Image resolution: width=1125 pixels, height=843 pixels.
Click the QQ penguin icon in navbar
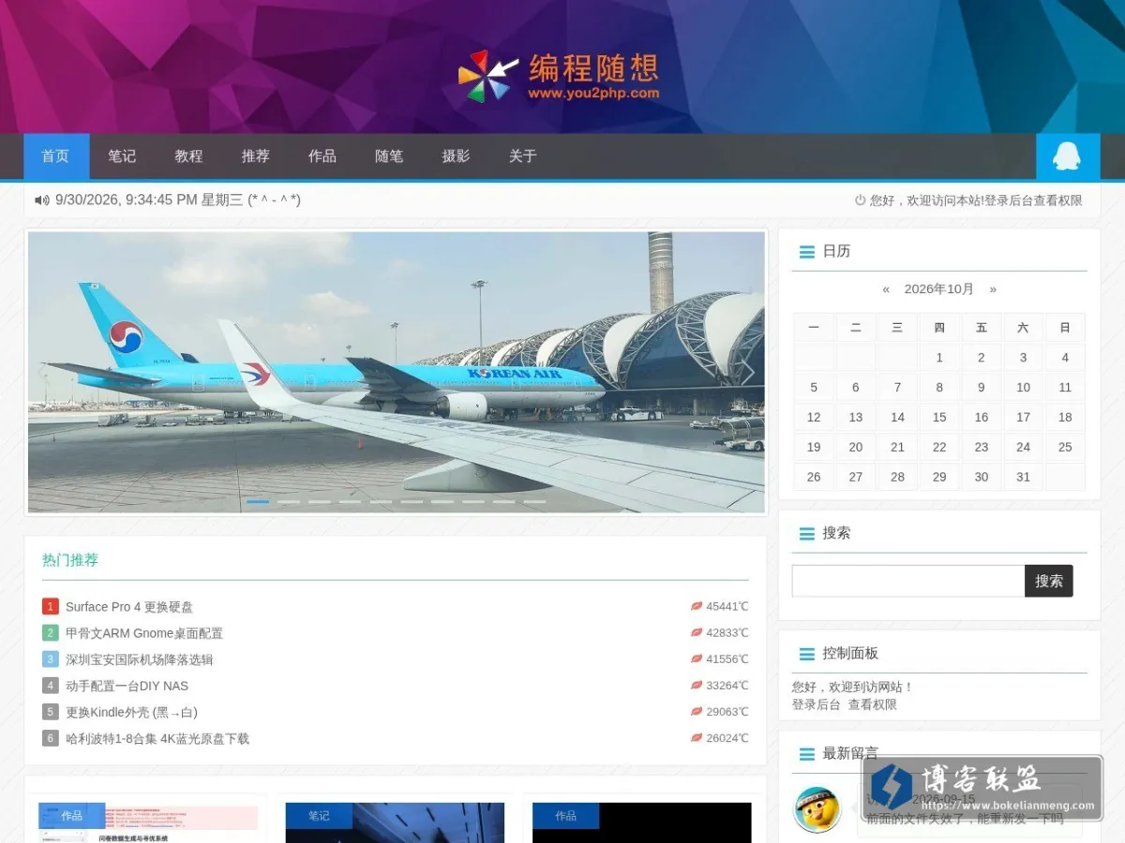pos(1066,155)
